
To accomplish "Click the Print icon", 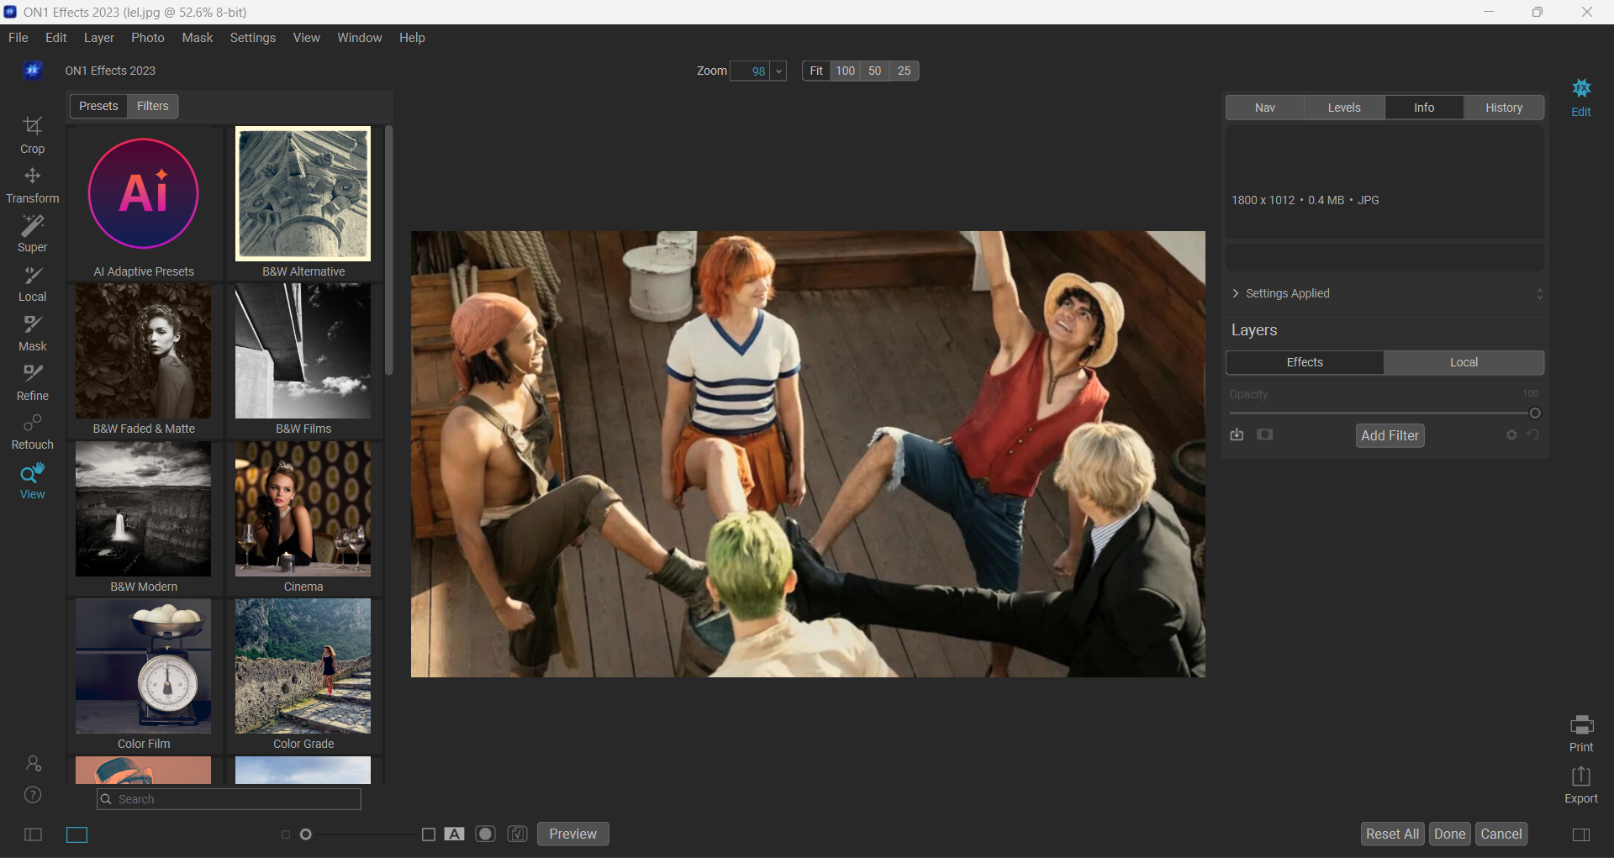I will click(x=1580, y=733).
